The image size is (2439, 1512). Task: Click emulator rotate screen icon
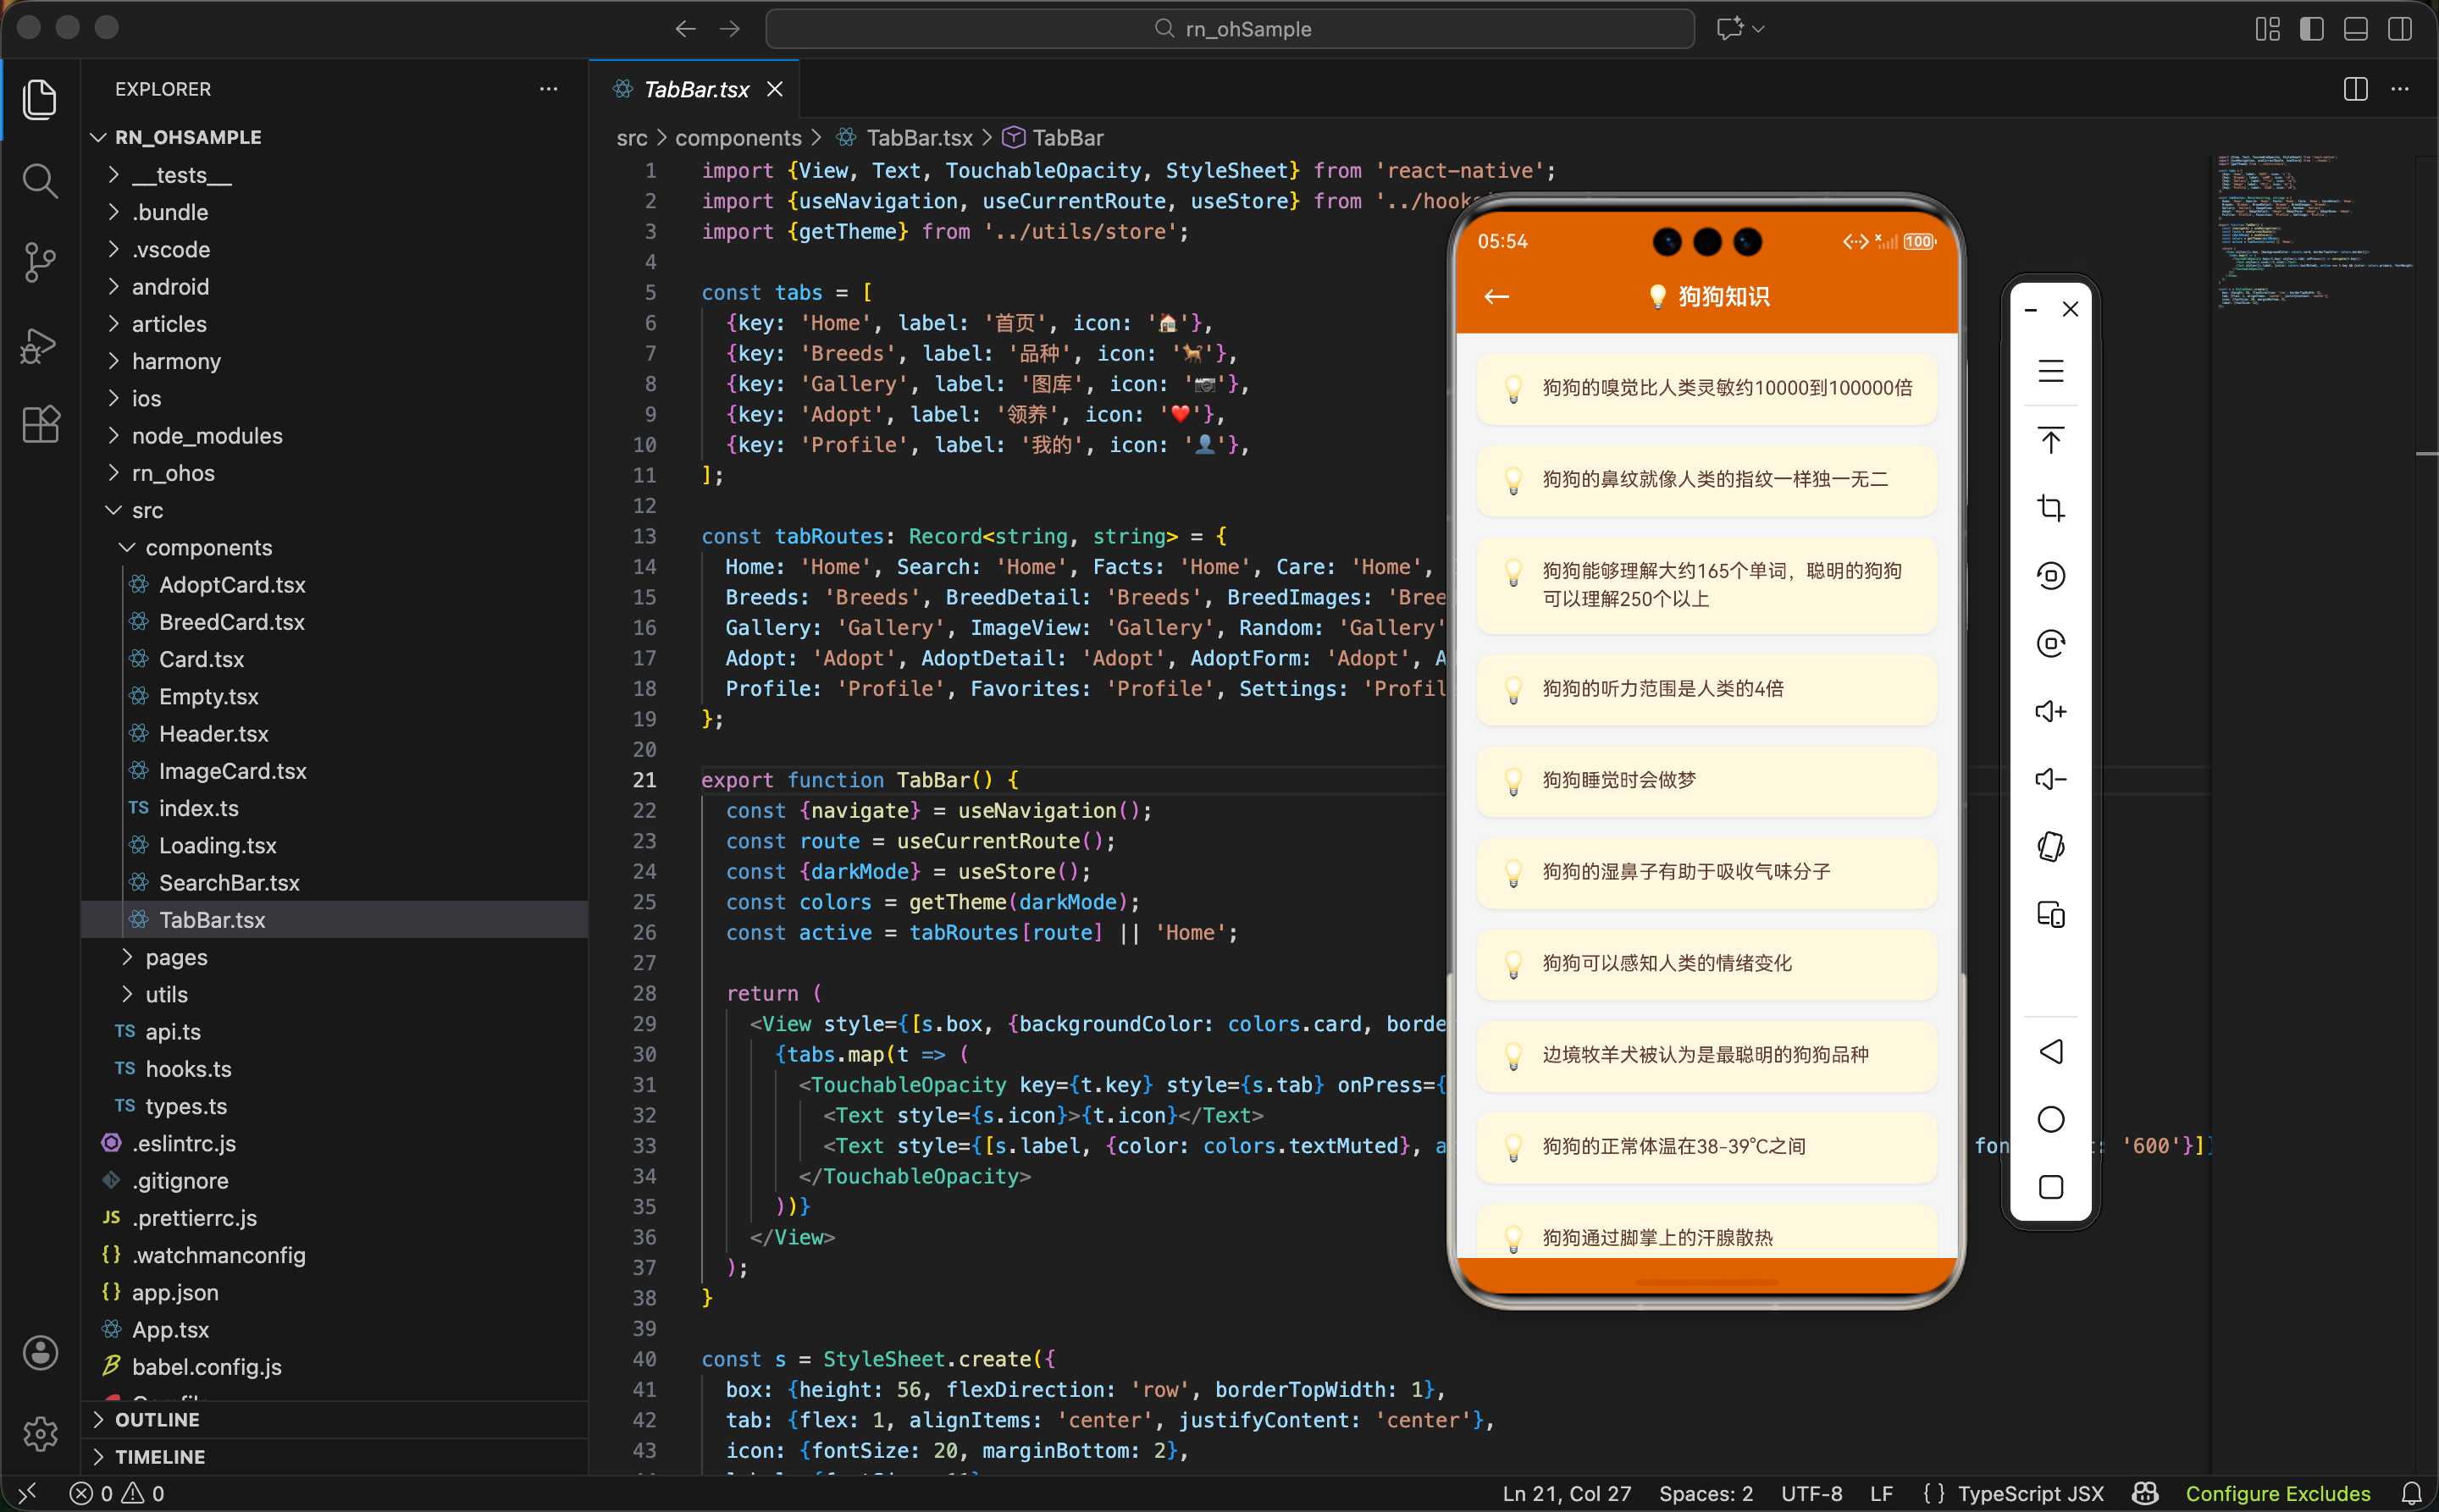pyautogui.click(x=2049, y=847)
